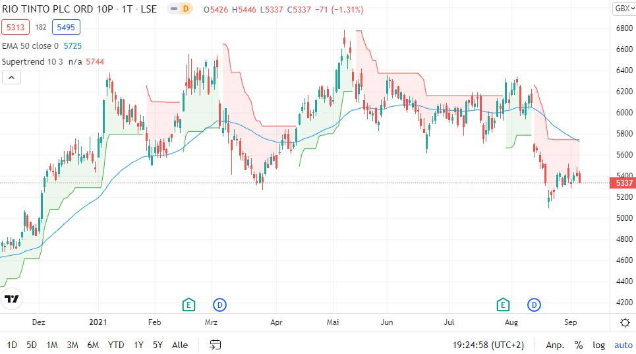Open the February earnings E marker
The height and width of the screenshot is (354, 636).
tap(188, 305)
